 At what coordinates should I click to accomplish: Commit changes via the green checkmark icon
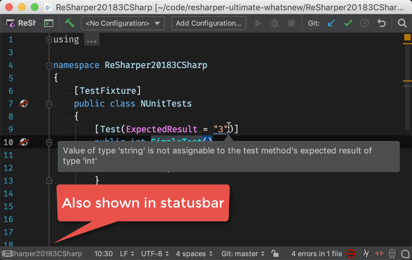point(348,23)
